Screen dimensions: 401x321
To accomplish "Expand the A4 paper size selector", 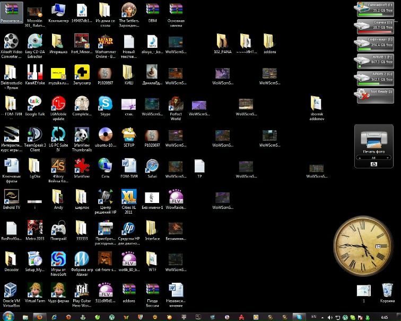I will (373, 158).
